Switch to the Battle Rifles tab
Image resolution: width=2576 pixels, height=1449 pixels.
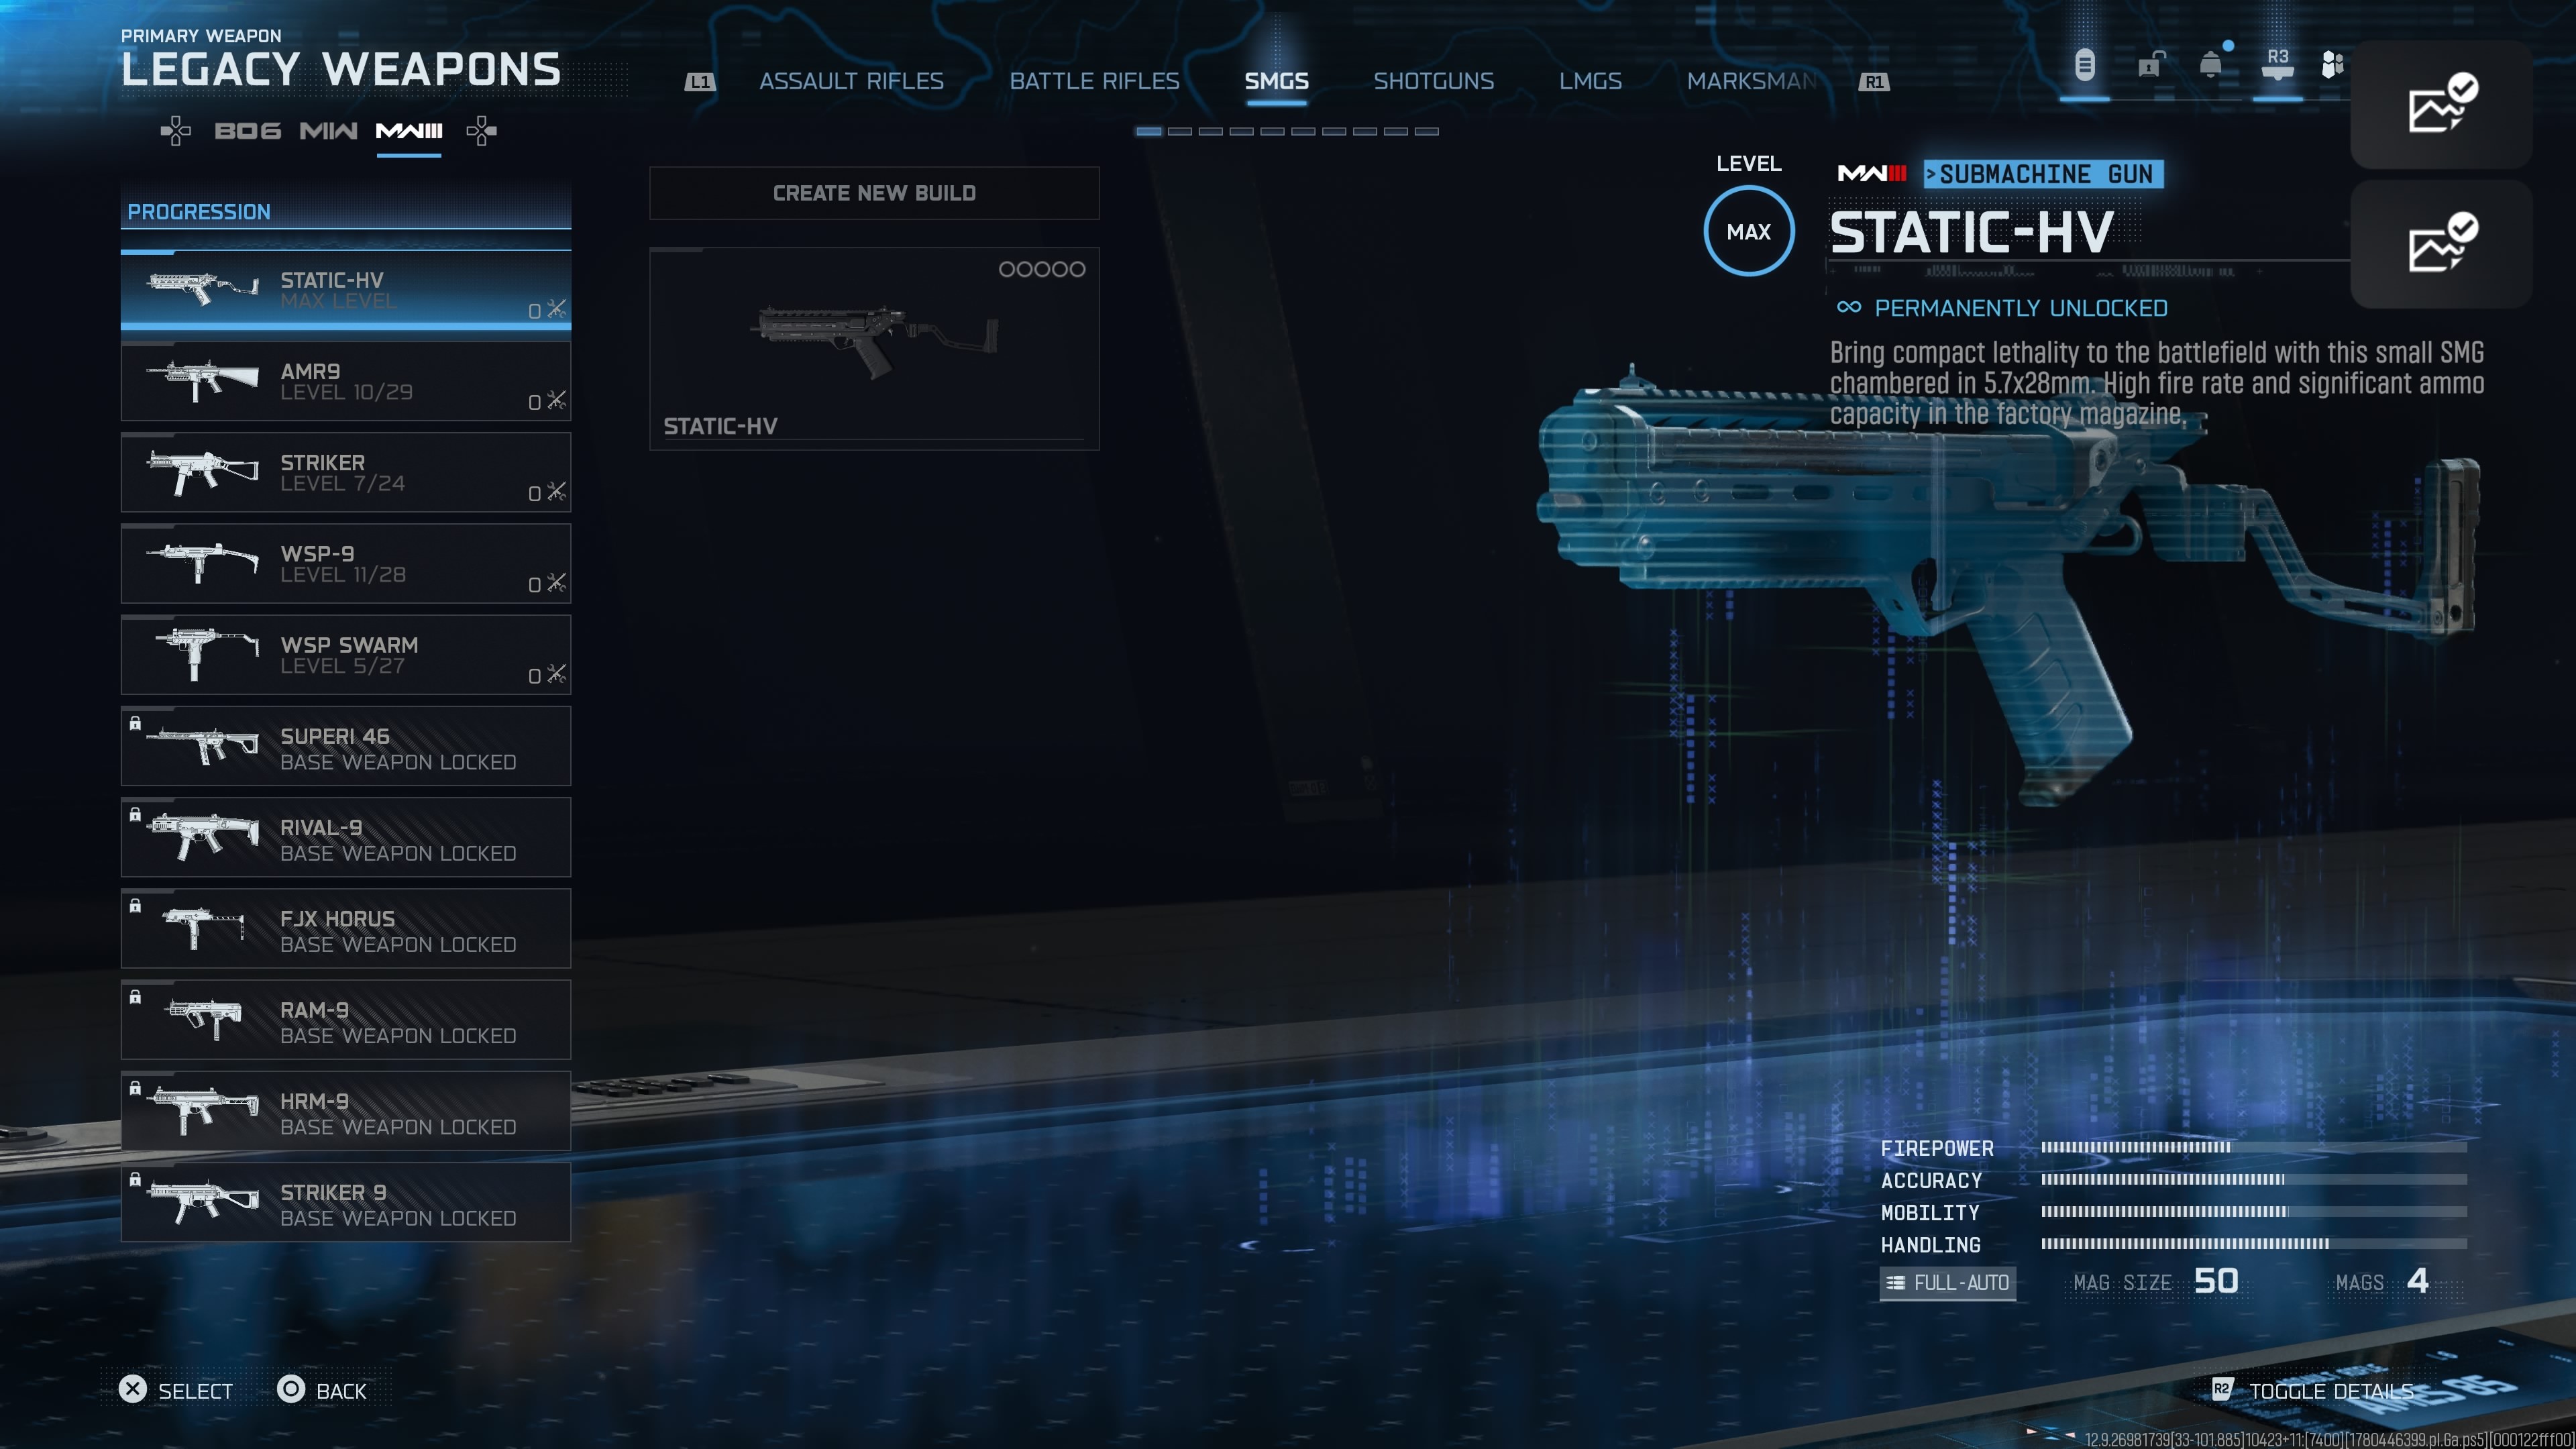click(x=1094, y=81)
